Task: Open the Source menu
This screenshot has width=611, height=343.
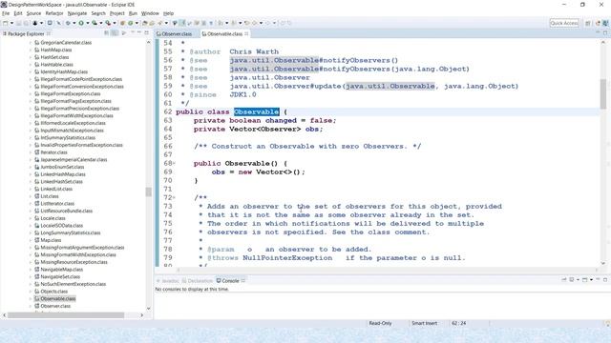Action: click(x=33, y=13)
